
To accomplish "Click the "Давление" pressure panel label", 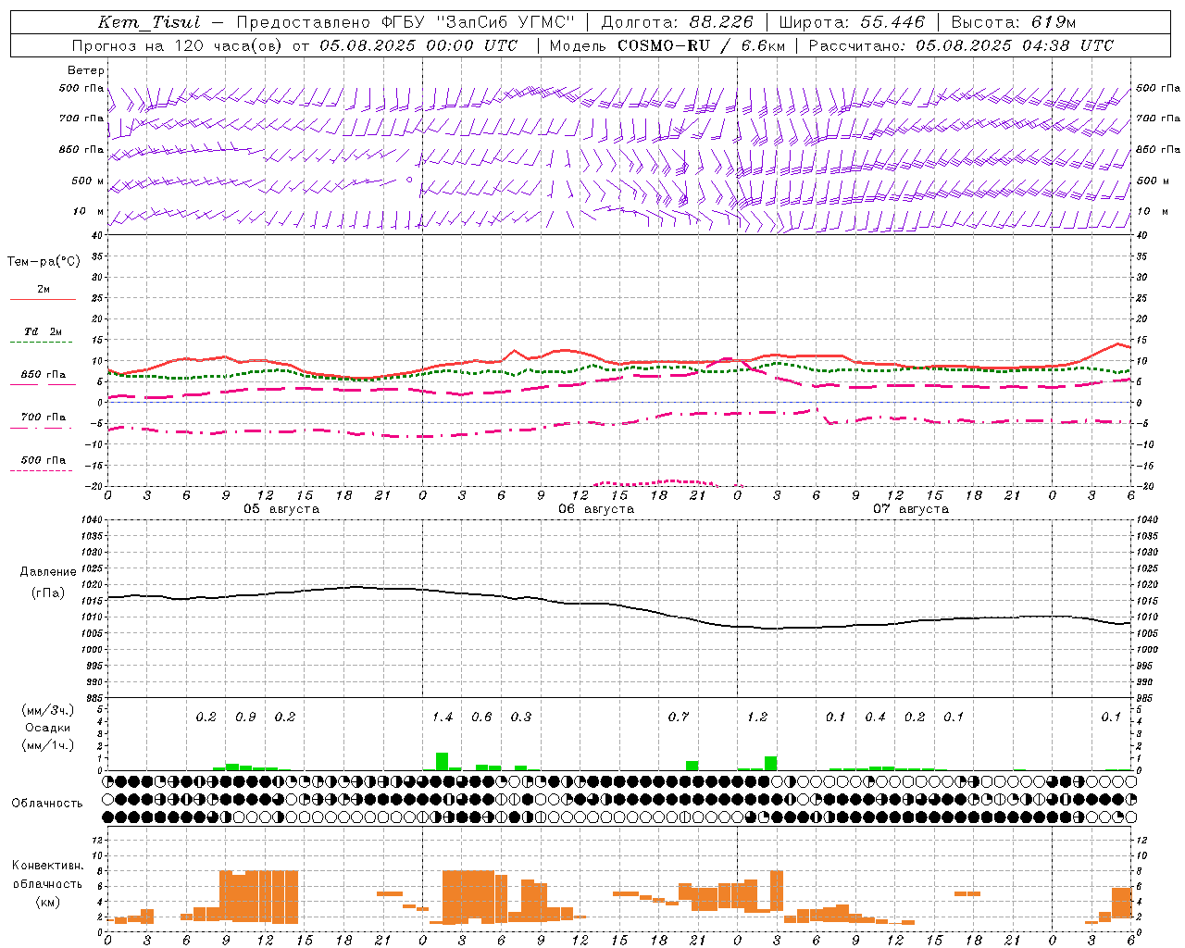I will (47, 572).
